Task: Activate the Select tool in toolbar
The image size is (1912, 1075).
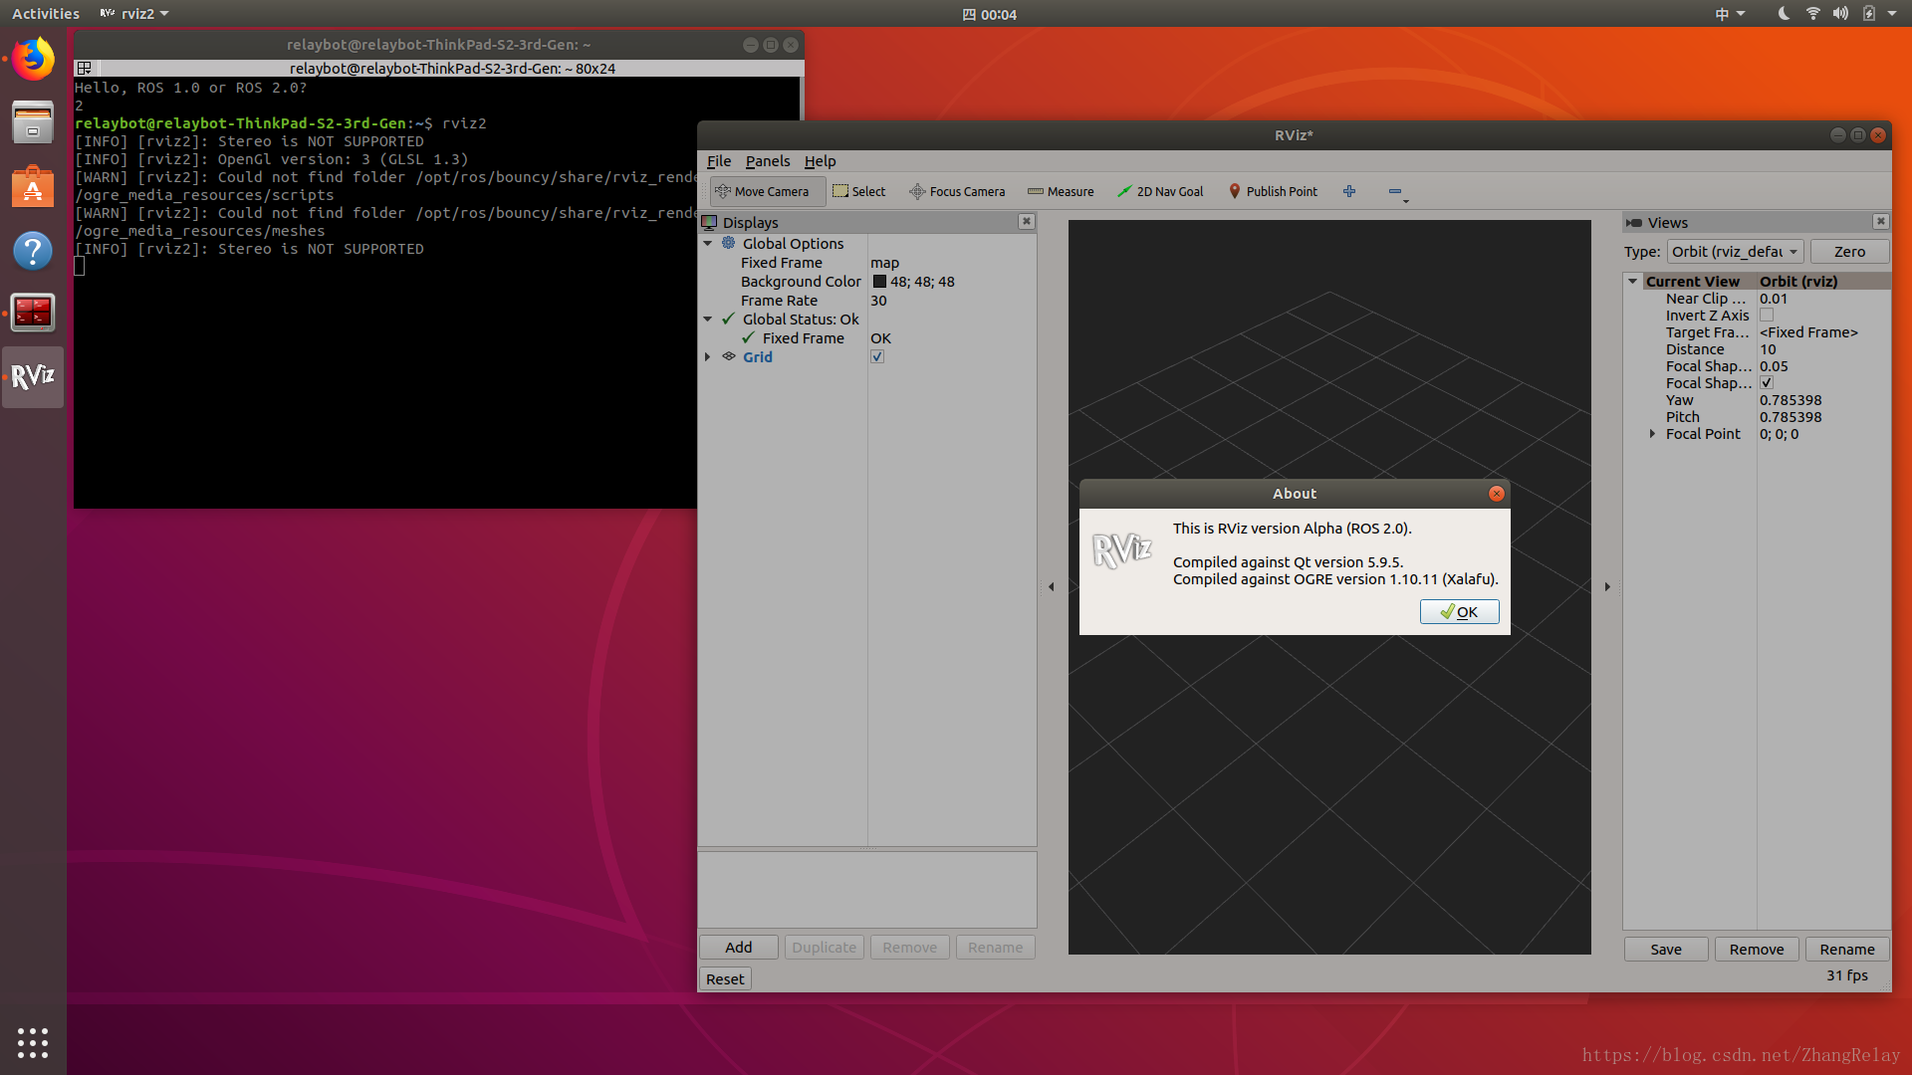Action: click(858, 191)
